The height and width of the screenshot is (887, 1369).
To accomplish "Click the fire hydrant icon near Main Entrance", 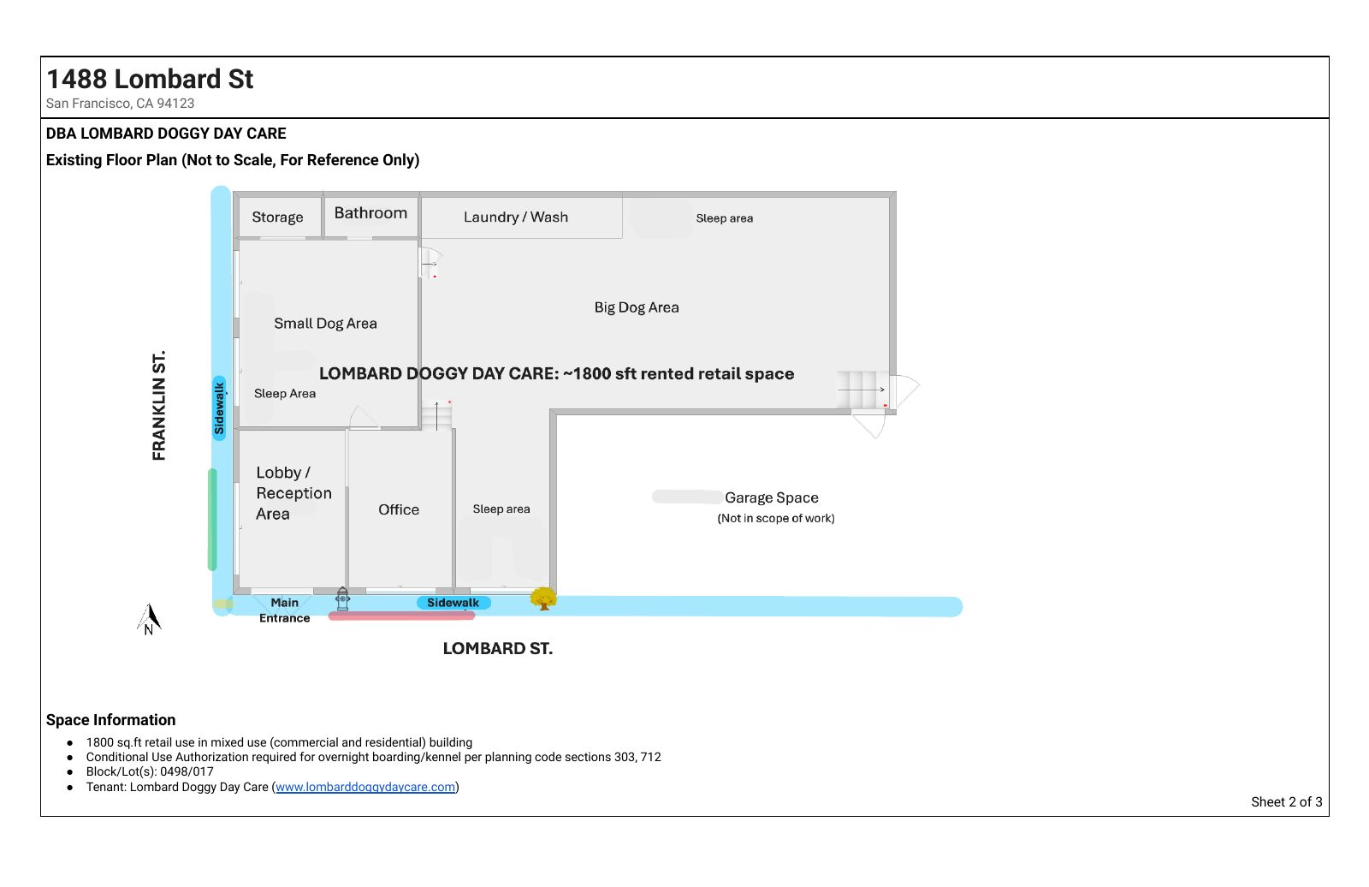I will click(x=342, y=599).
